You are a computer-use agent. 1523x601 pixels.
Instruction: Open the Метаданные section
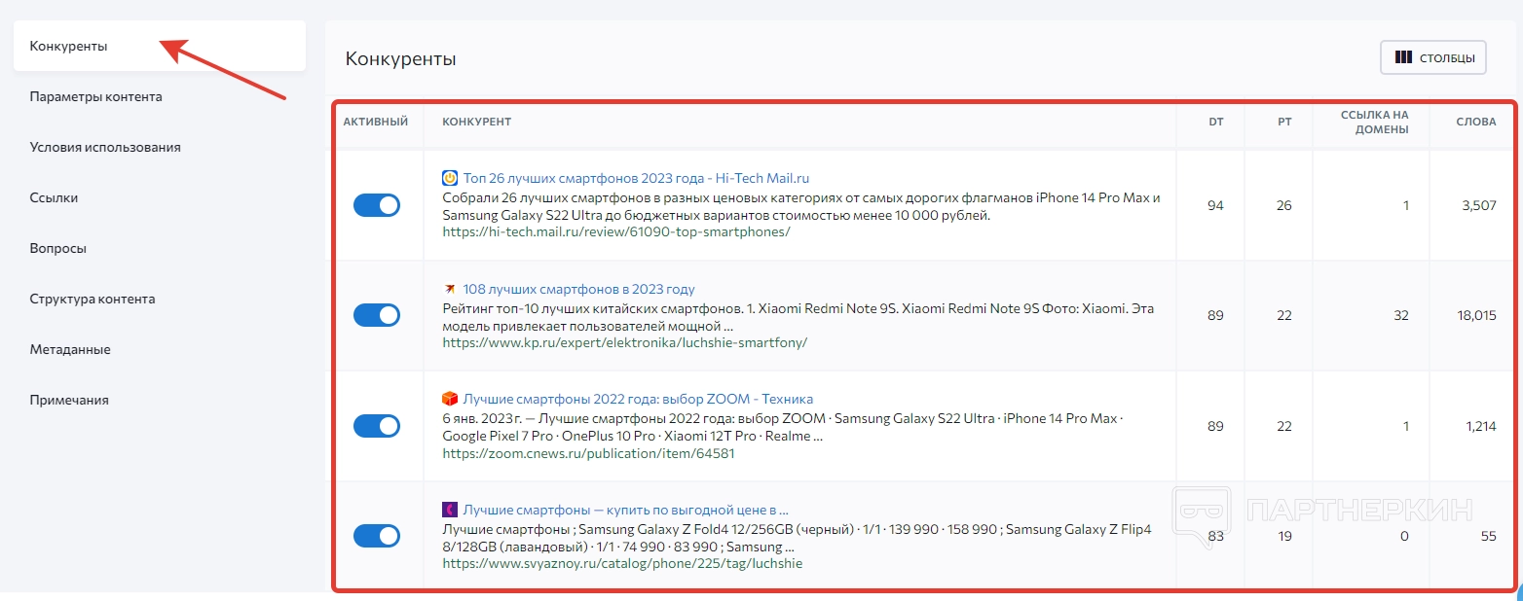[x=70, y=349]
